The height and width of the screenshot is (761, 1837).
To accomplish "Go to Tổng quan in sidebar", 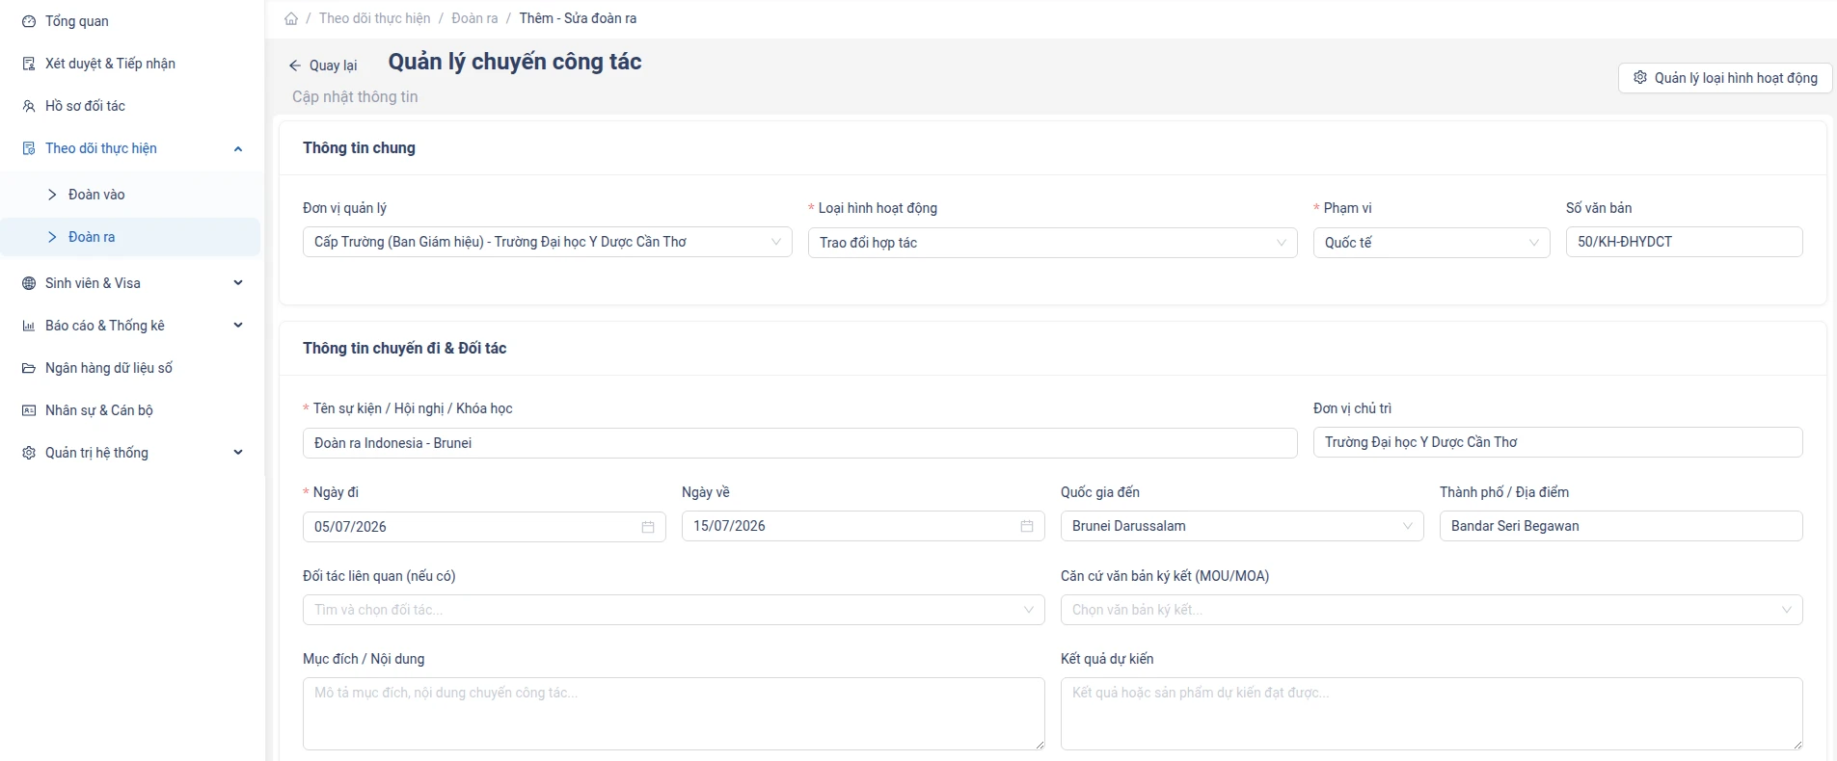I will coord(131,21).
